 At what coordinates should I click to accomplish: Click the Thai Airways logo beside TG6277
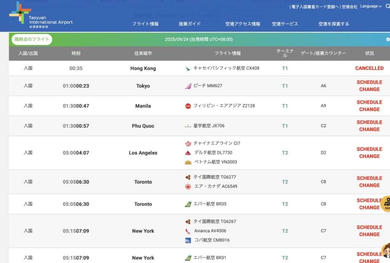pos(188,177)
